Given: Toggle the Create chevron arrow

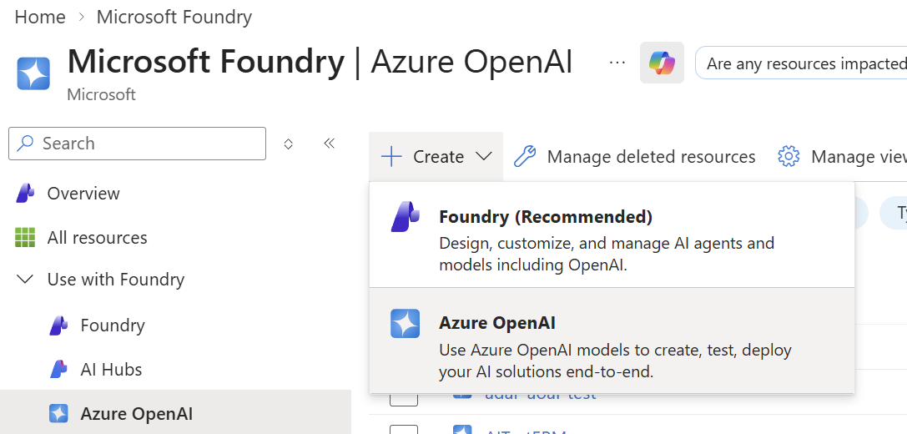Looking at the screenshot, I should (483, 156).
